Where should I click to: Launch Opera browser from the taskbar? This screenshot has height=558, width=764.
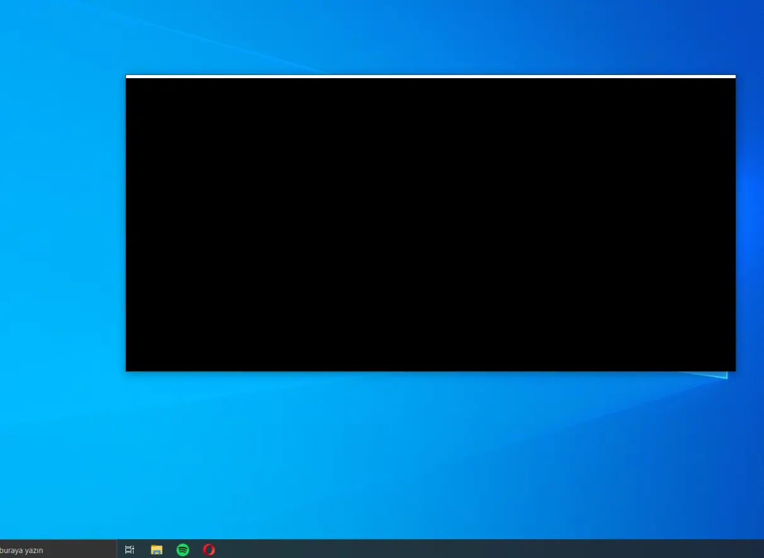coord(209,550)
